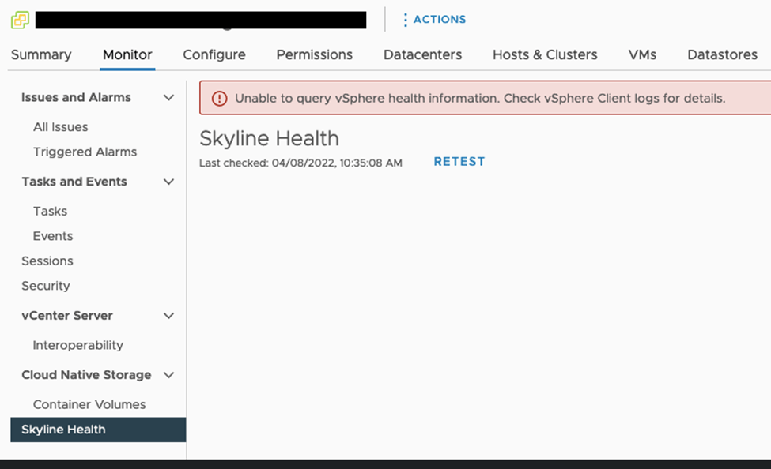The height and width of the screenshot is (469, 771).
Task: Open the Events list
Action: 52,236
